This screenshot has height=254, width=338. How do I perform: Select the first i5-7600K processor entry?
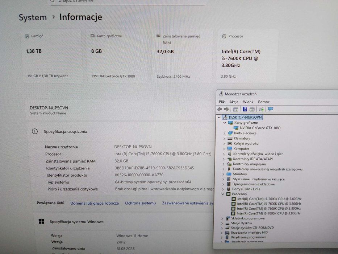tap(269, 199)
